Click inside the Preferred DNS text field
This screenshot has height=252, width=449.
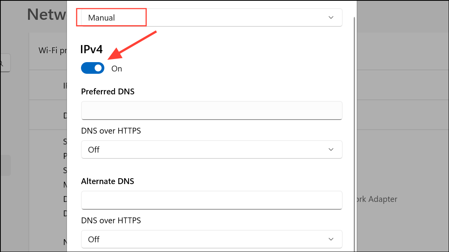[x=211, y=110]
